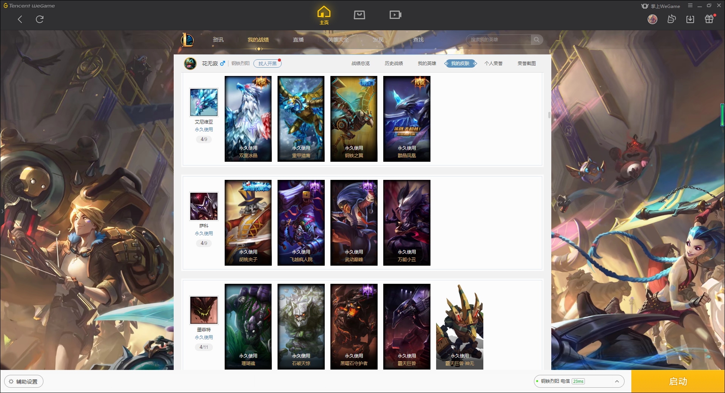Click the 启动 launch button
The image size is (725, 393).
(678, 382)
